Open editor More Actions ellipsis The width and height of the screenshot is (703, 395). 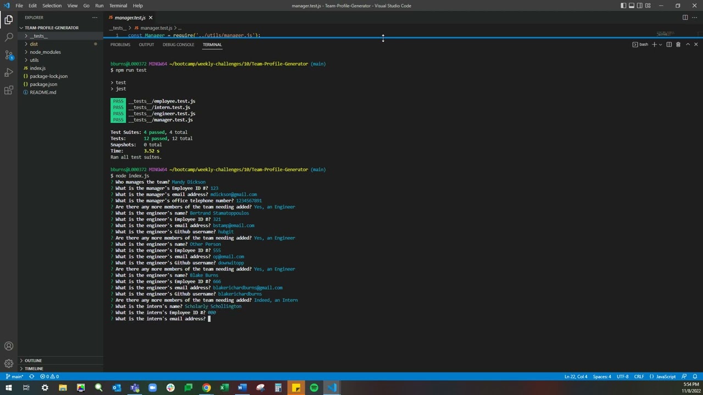click(695, 18)
